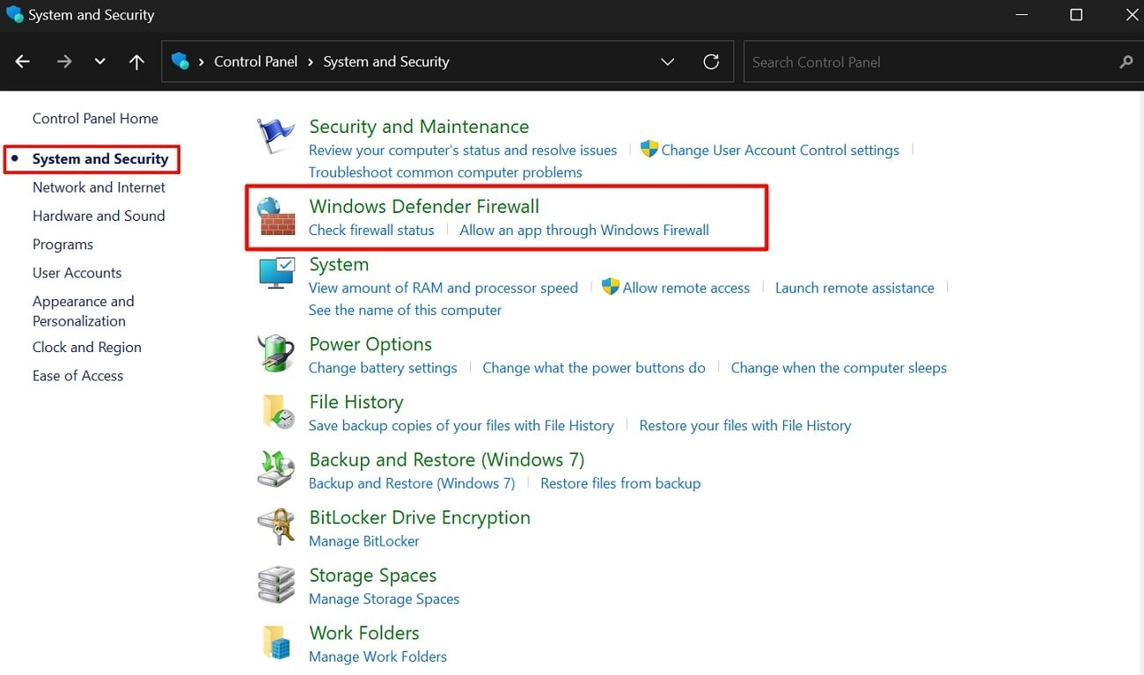The height and width of the screenshot is (675, 1144).
Task: Click Review your computer's status and resolve issues
Action: click(463, 150)
